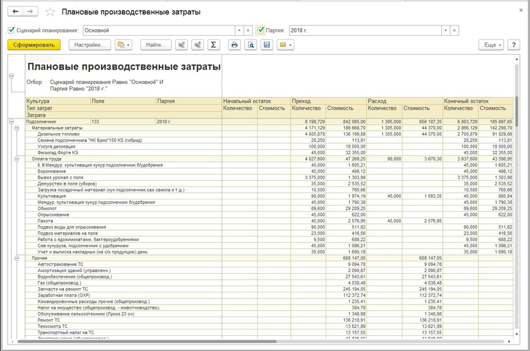Toggle the 'Сценарий планирования' checkbox

[x=11, y=30]
